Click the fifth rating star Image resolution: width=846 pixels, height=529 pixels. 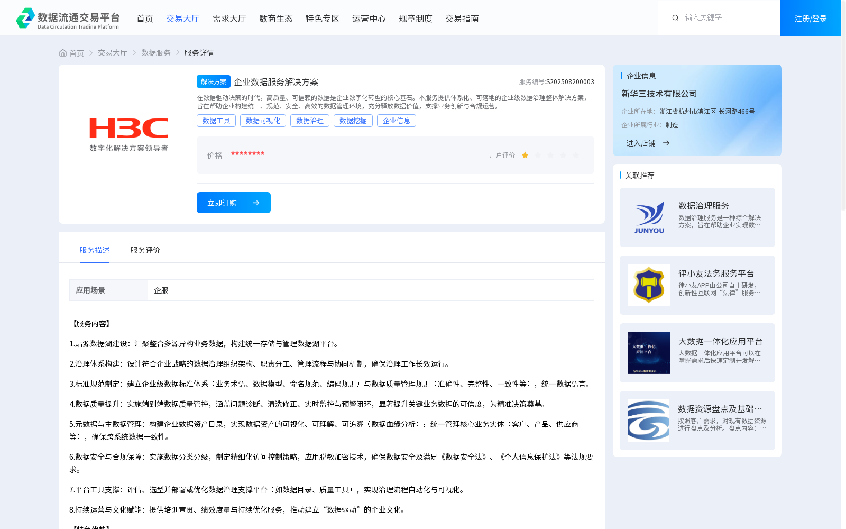pos(576,155)
